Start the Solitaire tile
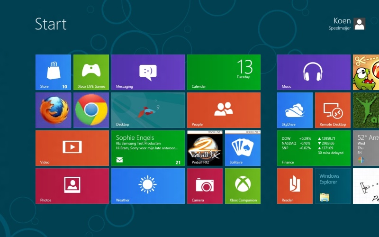Image resolution: width=379 pixels, height=237 pixels. point(243,148)
